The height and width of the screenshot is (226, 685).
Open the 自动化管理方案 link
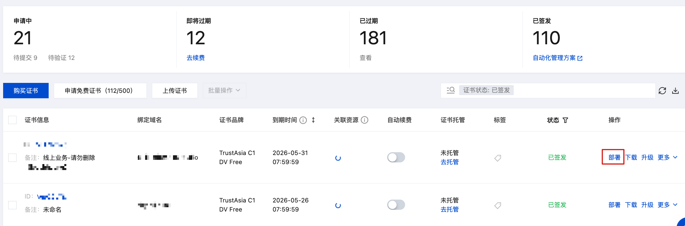tap(557, 58)
